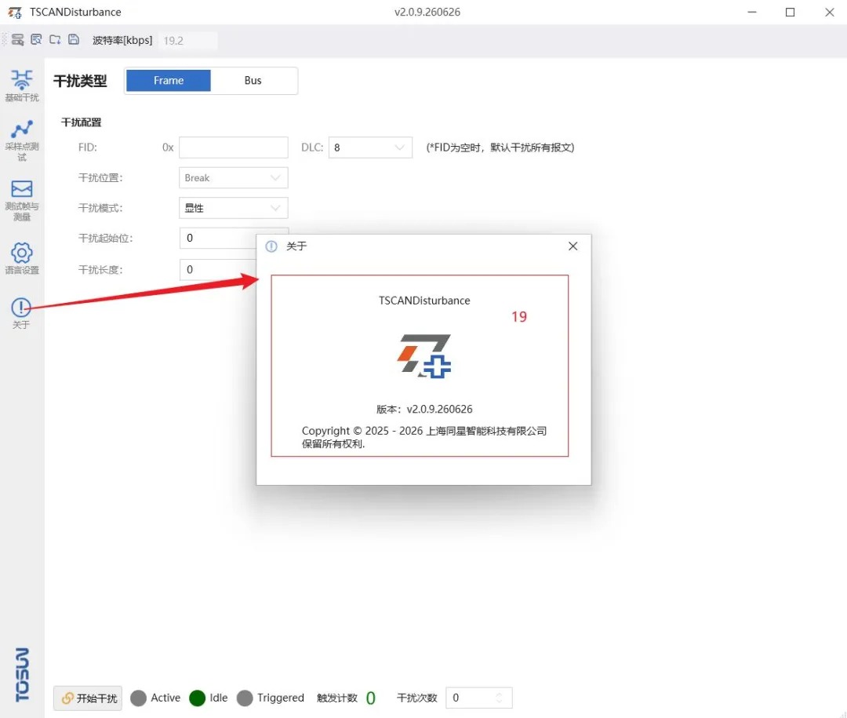Click the 干扰次数 spinner arrows
Screen dimensions: 847x718
pos(500,698)
